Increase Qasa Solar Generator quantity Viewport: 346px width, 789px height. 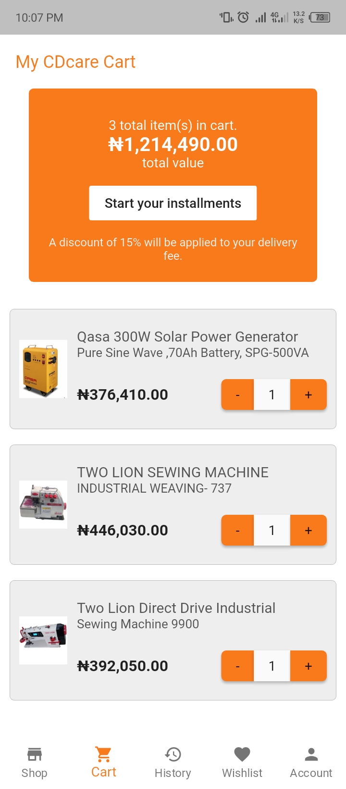309,394
